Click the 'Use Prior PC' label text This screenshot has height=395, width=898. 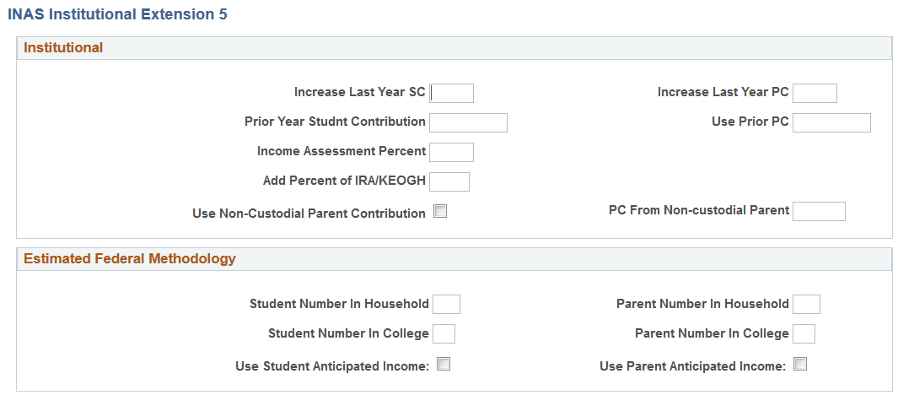pyautogui.click(x=750, y=122)
